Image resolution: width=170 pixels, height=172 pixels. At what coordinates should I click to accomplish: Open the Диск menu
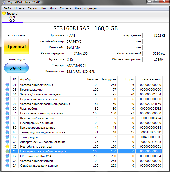[53, 8]
